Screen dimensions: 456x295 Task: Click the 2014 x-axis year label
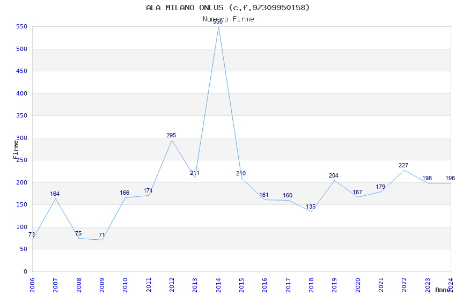218,285
